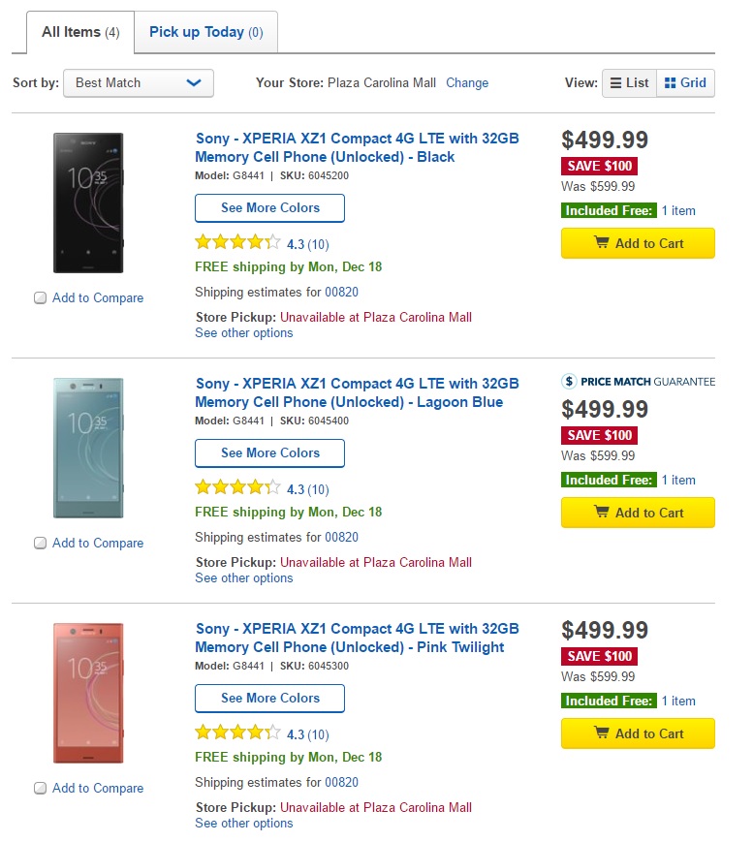Change your store from Plaza Carolina Mall
This screenshot has height=842, width=753.
[x=467, y=83]
